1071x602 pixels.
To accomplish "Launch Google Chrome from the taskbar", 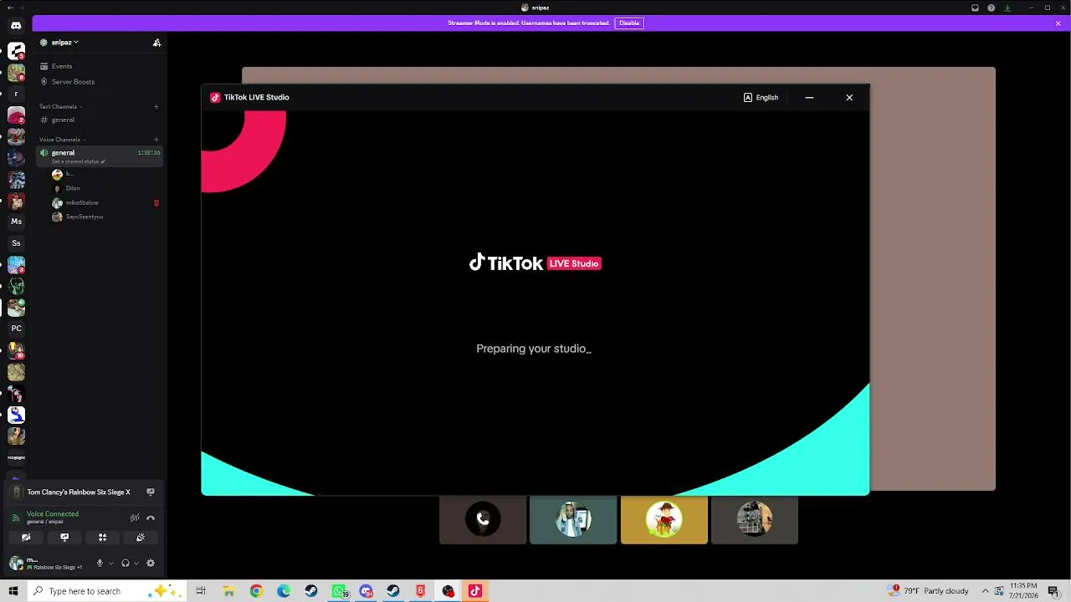I will tap(256, 591).
